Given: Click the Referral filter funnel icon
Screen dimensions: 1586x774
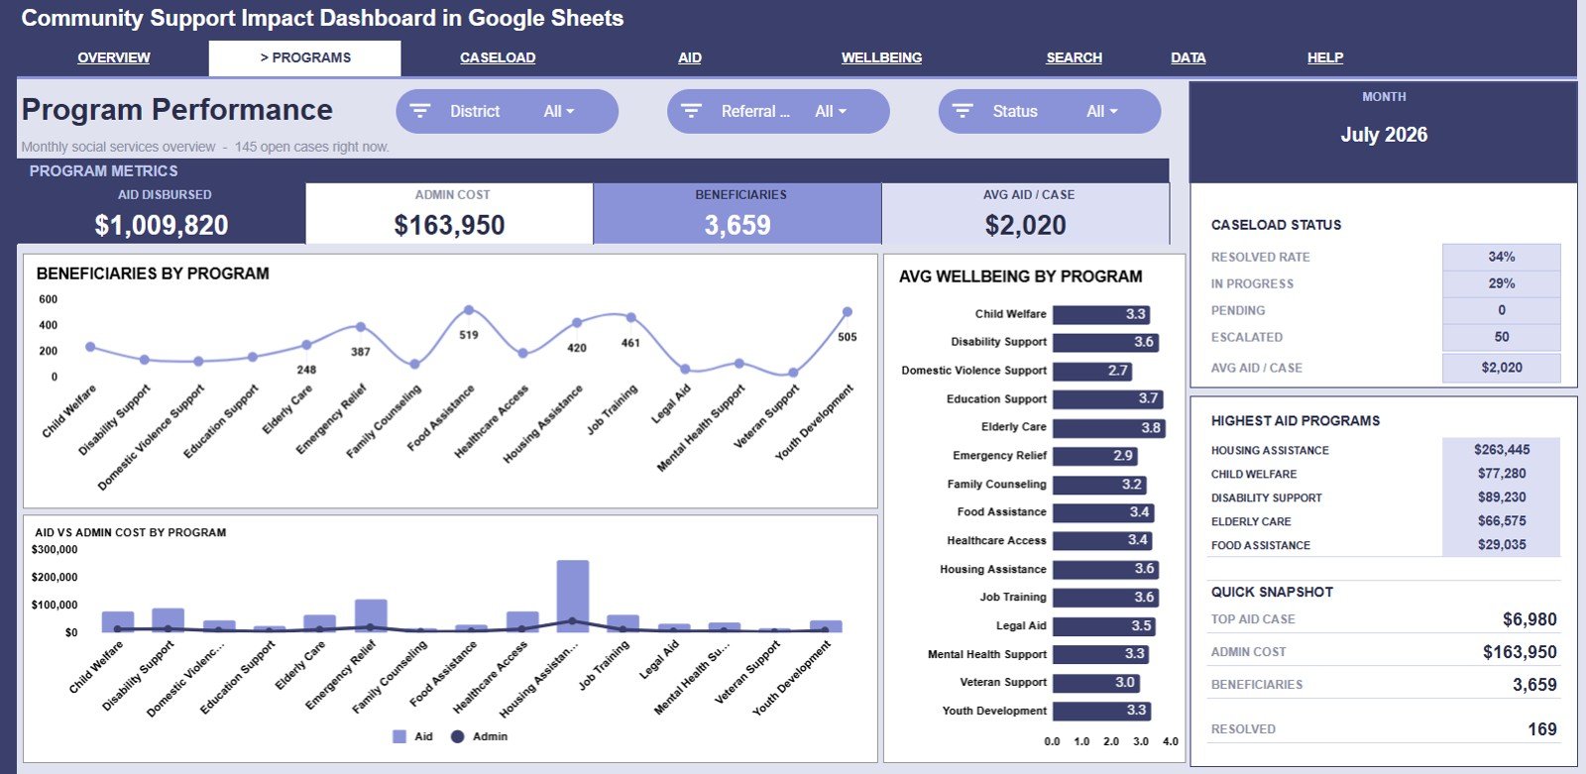Looking at the screenshot, I should click(692, 111).
